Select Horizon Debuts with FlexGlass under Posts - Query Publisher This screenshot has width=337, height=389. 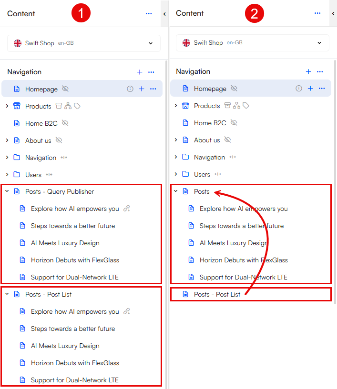(75, 260)
